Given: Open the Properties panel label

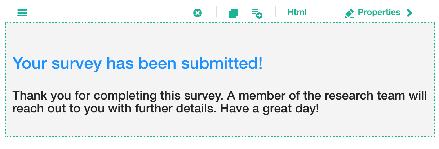Looking at the screenshot, I should click(x=379, y=12).
